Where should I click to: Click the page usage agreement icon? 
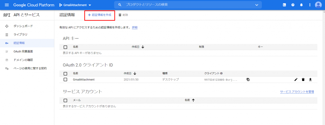point(7,69)
